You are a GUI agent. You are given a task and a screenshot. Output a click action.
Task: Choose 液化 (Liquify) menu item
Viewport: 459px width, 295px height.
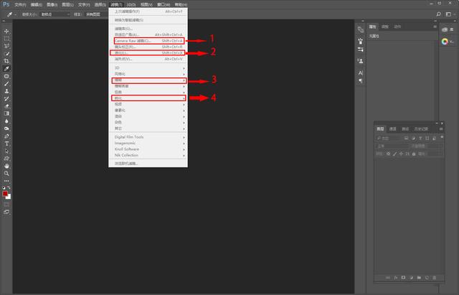[148, 52]
